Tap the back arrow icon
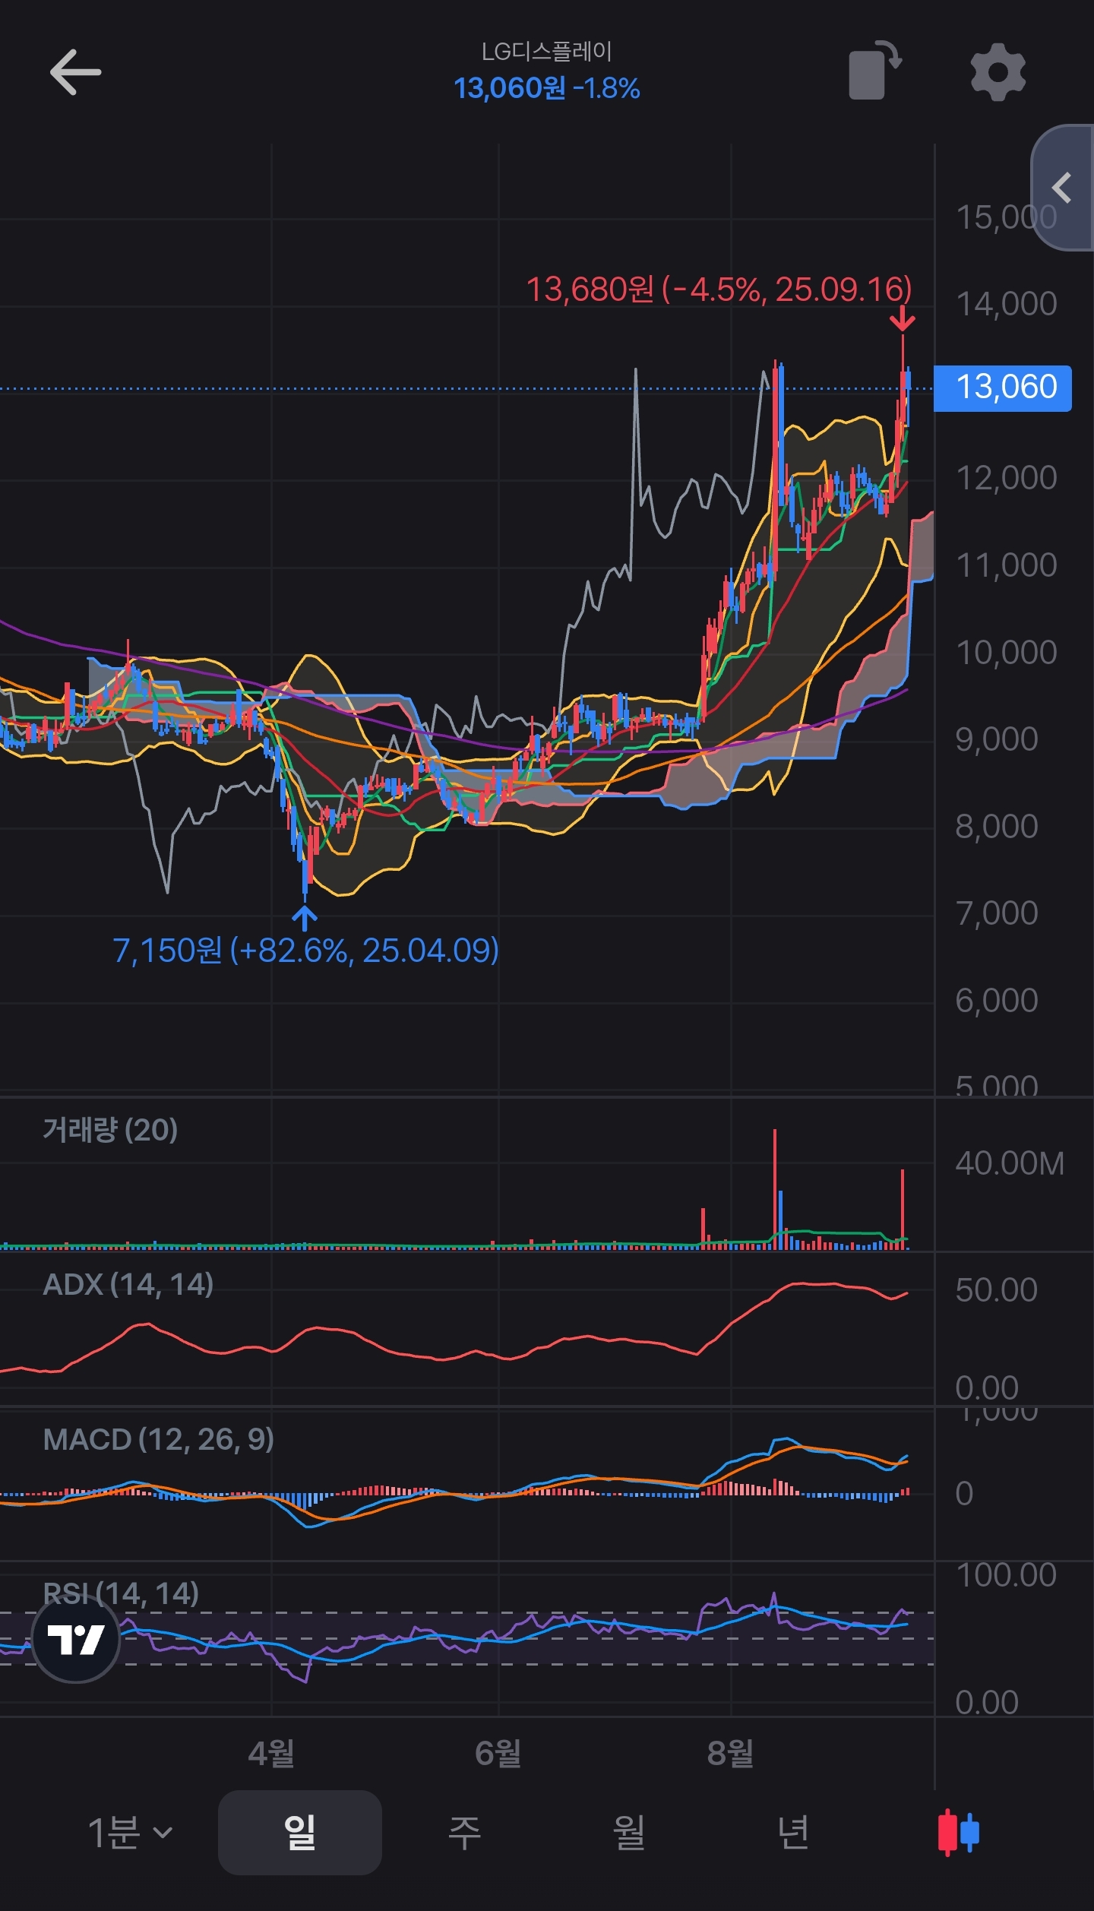Viewport: 1094px width, 1911px height. coord(75,72)
